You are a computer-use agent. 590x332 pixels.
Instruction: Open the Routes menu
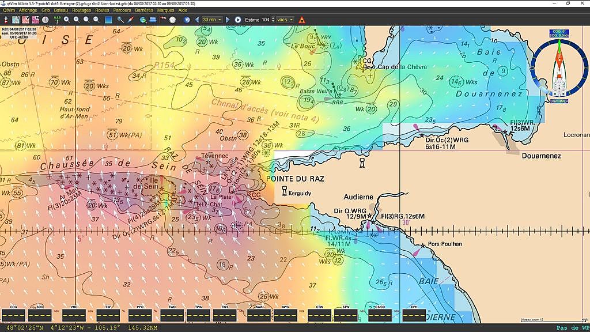click(102, 10)
